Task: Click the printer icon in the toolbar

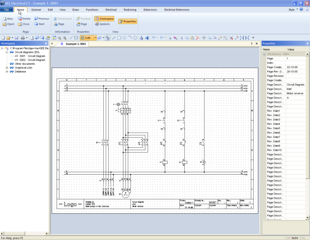Action: click(23, 38)
